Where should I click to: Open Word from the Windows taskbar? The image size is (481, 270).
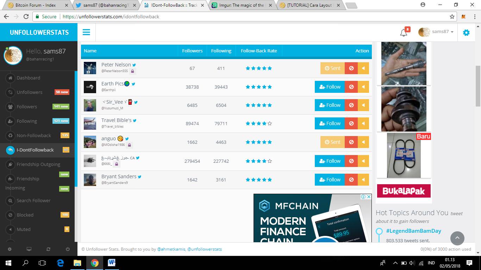112,263
